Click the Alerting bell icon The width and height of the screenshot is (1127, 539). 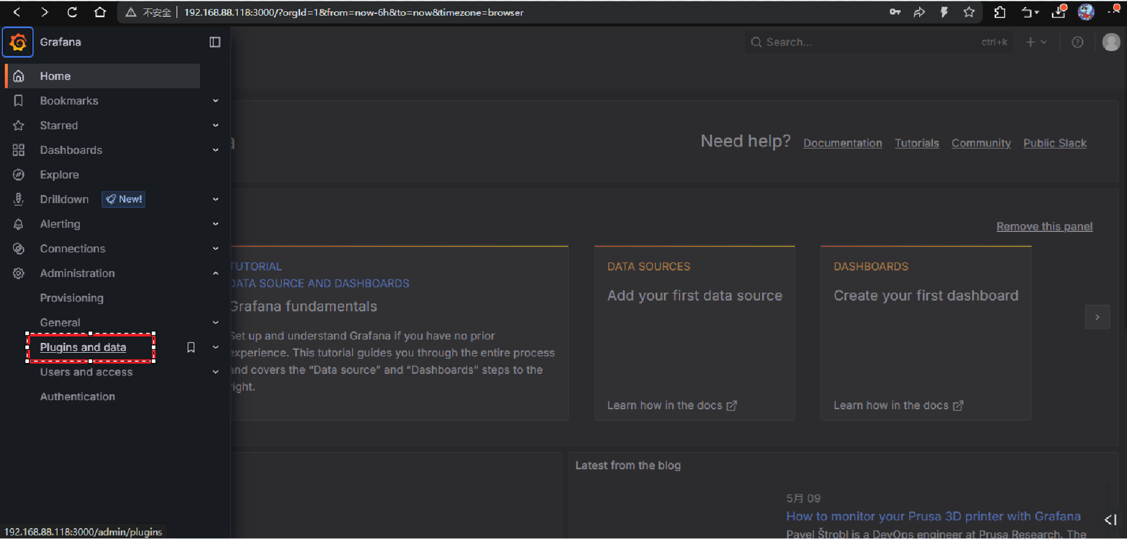pos(19,224)
